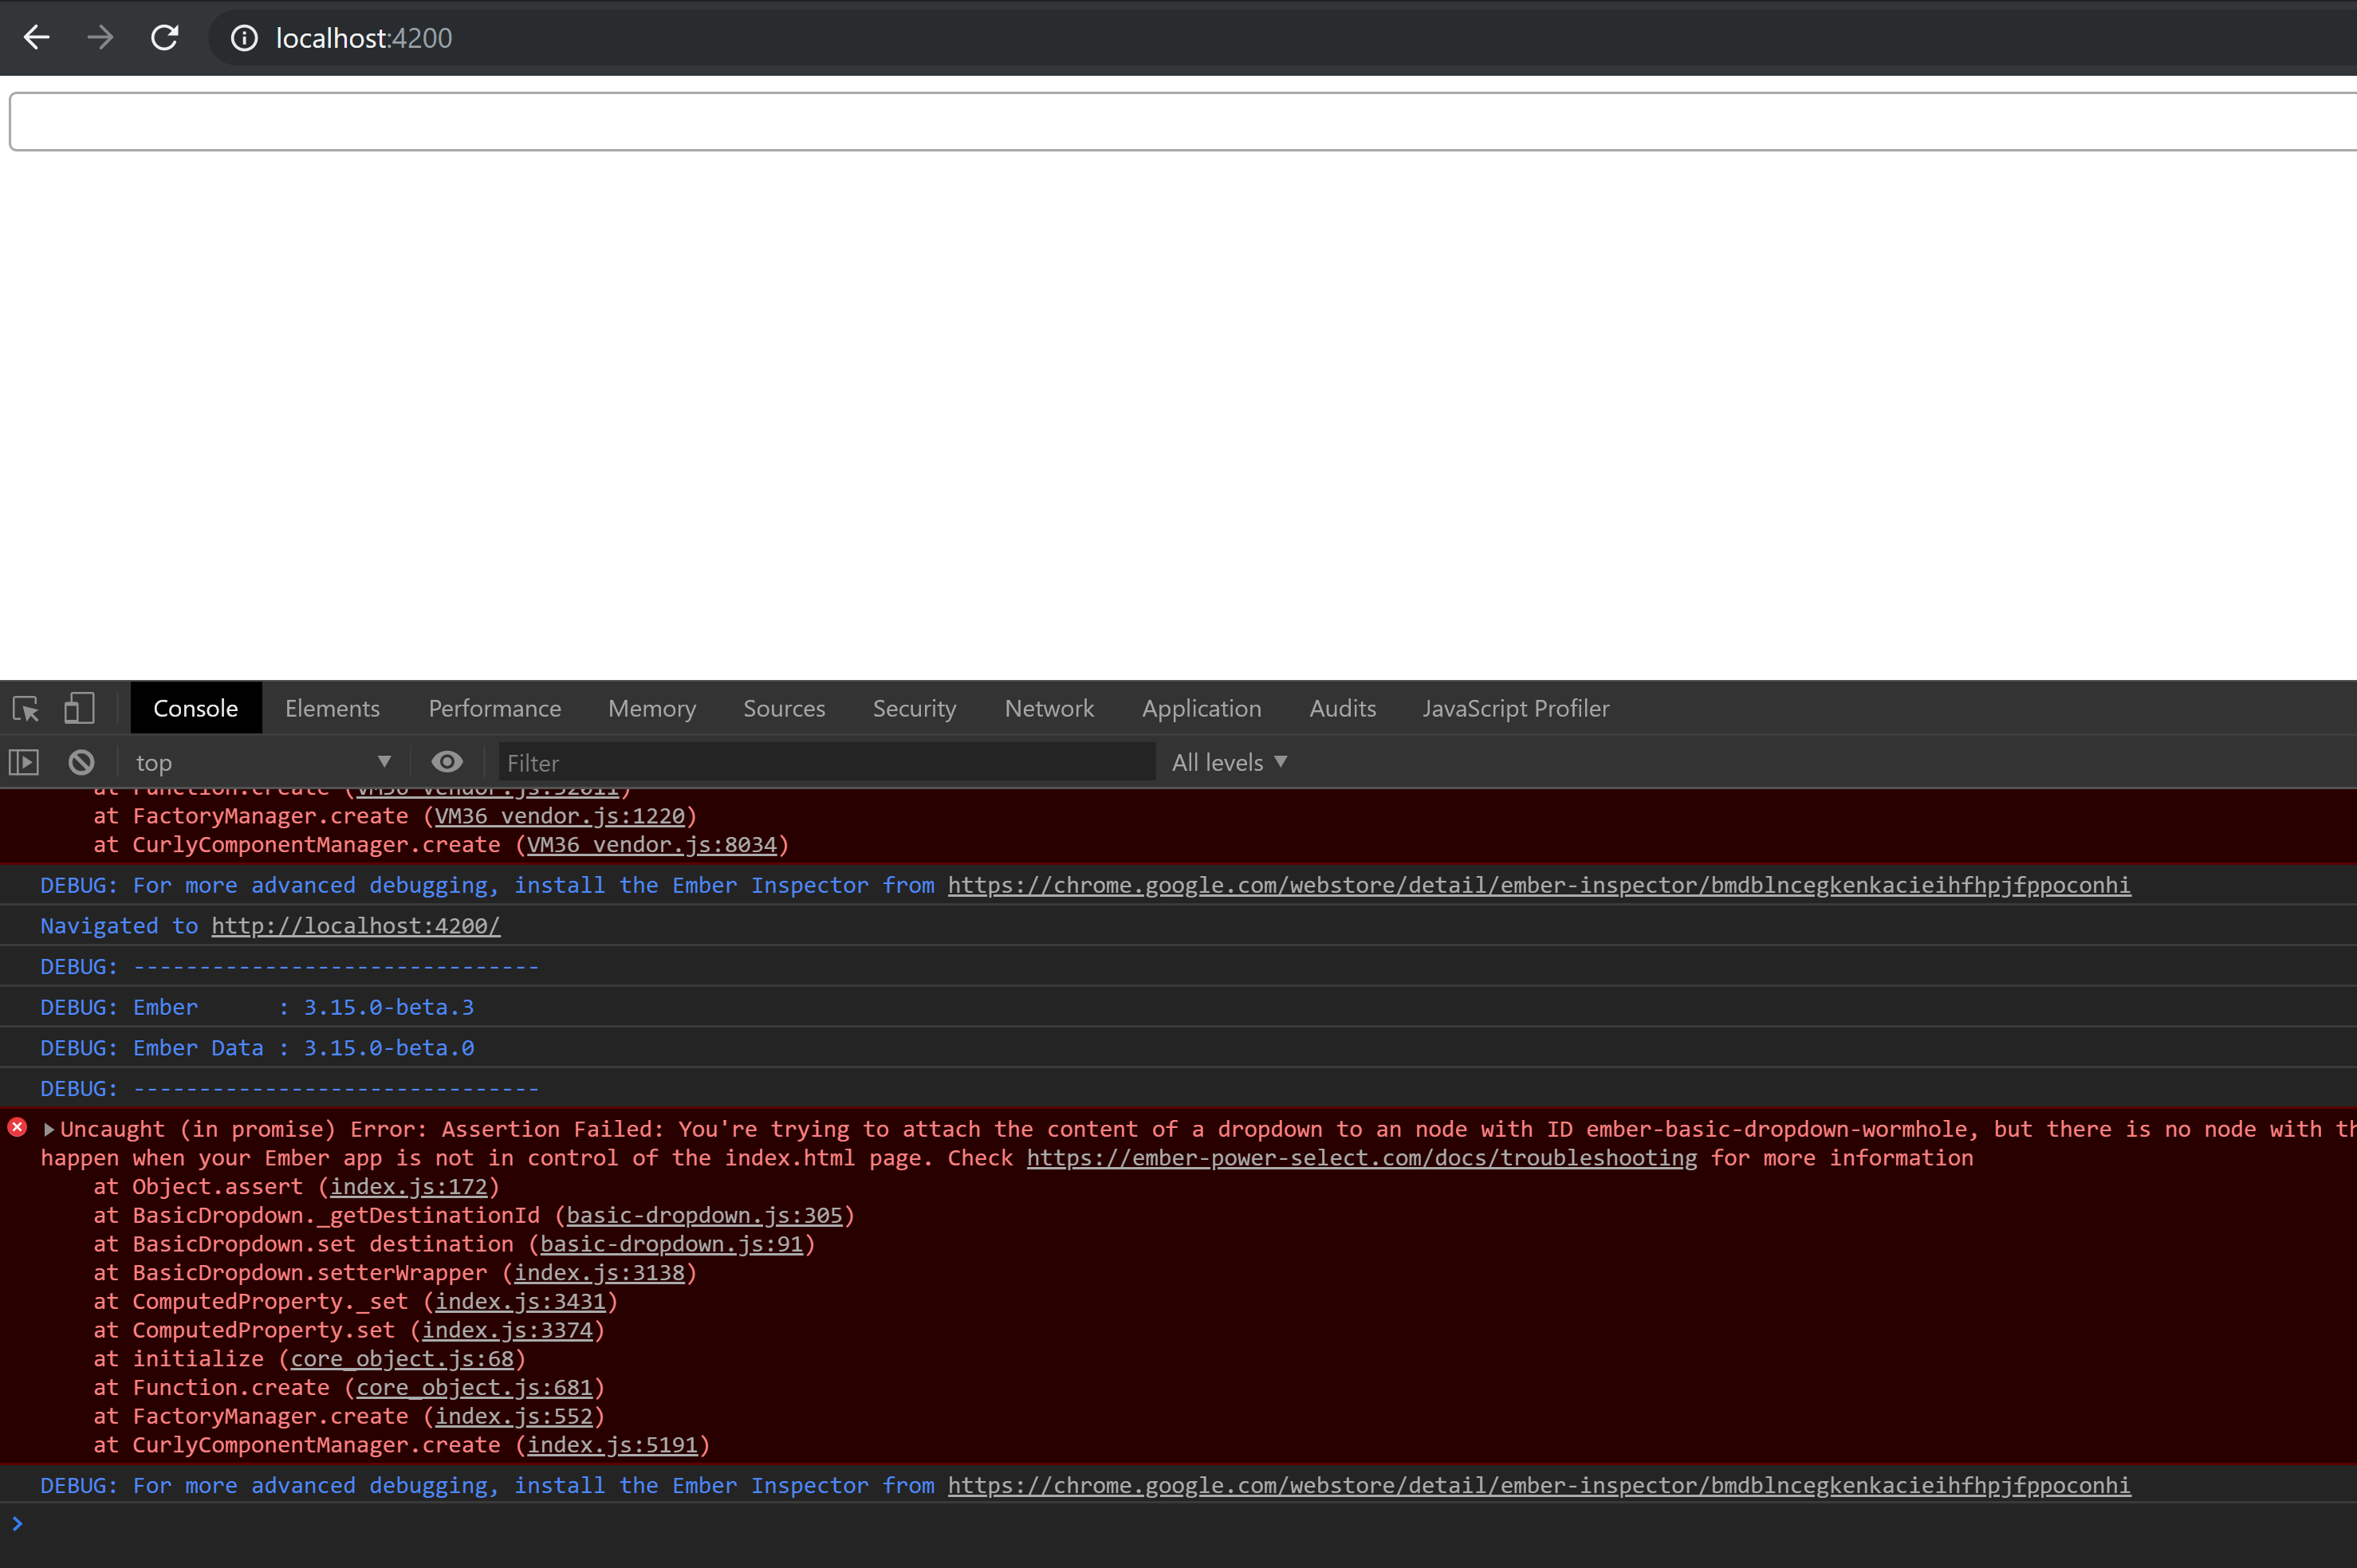This screenshot has height=1568, width=2357.
Task: Open the All levels filter dropdown
Action: pos(1228,761)
